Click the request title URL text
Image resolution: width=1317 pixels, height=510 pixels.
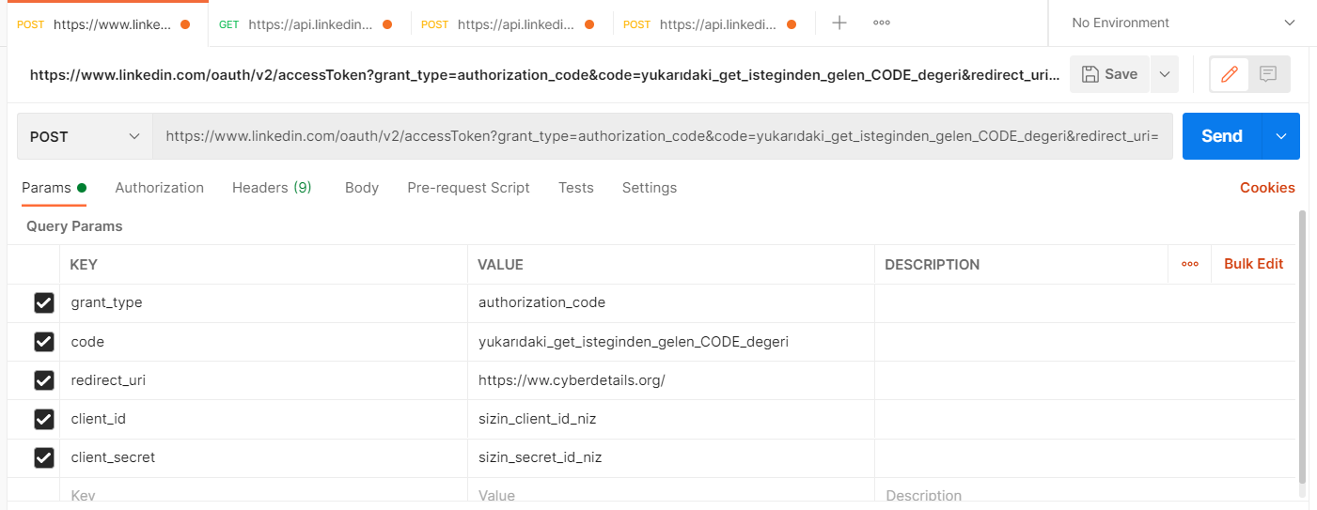[x=545, y=74]
